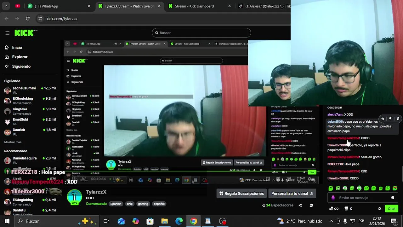Screen dimensions: 403x227
Task: Open Daarick channel in sidebar
Action: pyautogui.click(x=30, y=132)
